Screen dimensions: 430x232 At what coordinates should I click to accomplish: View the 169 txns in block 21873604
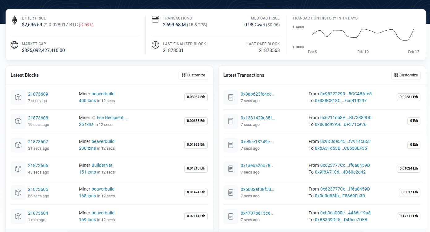point(87,220)
